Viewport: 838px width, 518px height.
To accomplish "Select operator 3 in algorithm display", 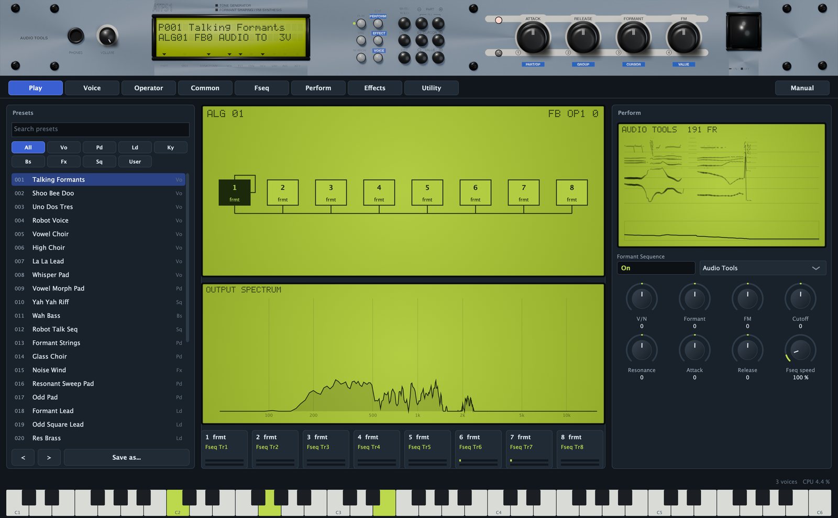I will coord(330,192).
